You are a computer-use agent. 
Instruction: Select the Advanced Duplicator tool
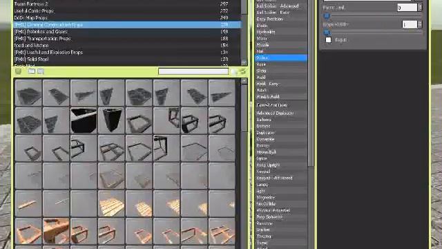(x=281, y=113)
